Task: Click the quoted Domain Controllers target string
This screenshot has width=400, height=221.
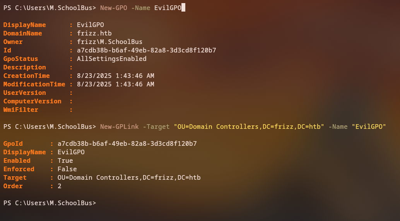Action: pyautogui.click(x=249, y=127)
